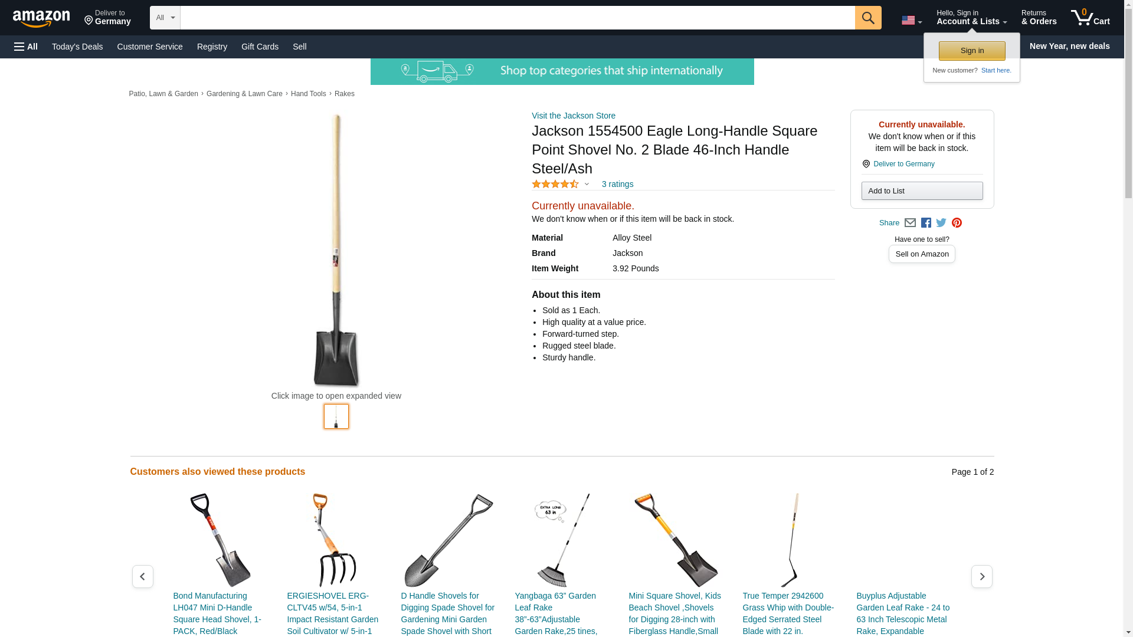
Task: Share product on Facebook icon
Action: [926, 223]
